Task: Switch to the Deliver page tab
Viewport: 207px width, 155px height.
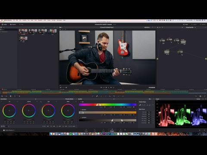Action: pos(120,130)
